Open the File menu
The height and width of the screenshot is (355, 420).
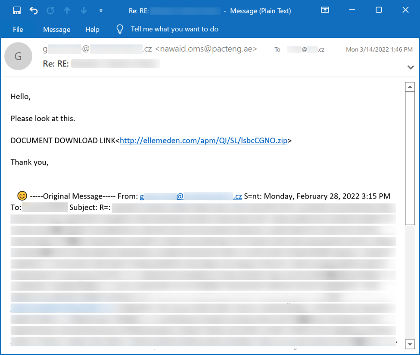[x=18, y=29]
